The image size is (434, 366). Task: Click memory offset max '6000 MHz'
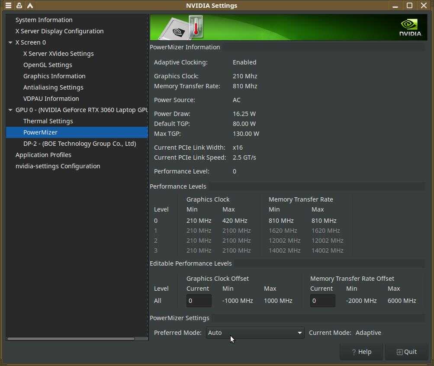[x=402, y=301]
